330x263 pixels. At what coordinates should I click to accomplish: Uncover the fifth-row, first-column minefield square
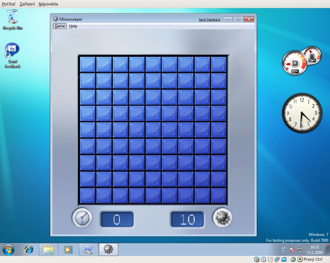click(x=87, y=130)
